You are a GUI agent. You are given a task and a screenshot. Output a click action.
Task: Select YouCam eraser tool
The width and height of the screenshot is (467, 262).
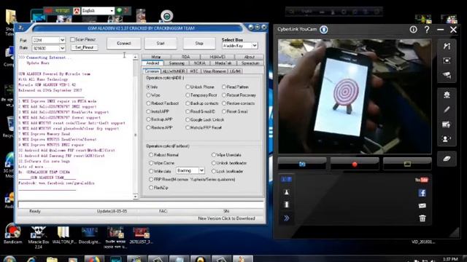tap(447, 159)
